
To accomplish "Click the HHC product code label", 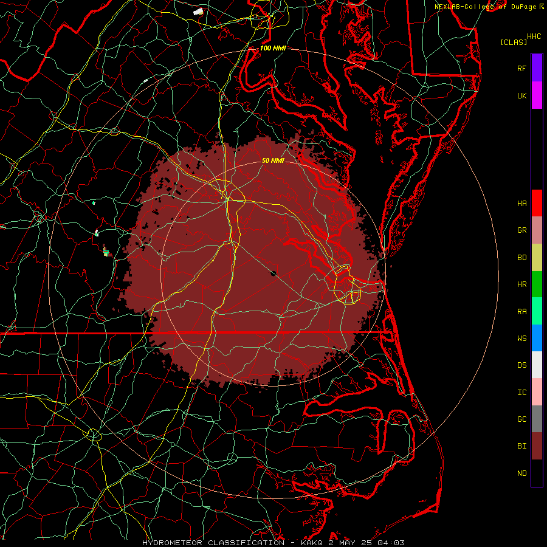I will [x=534, y=36].
